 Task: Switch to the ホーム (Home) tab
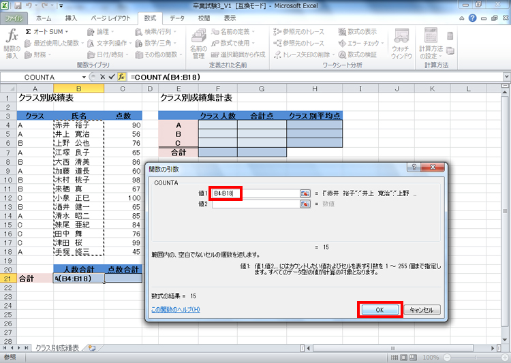44,18
